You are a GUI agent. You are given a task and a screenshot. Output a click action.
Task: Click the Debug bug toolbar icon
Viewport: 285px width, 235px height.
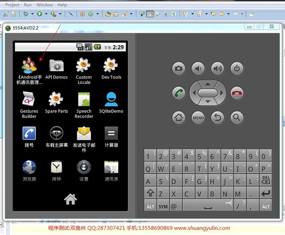[x=26, y=14]
